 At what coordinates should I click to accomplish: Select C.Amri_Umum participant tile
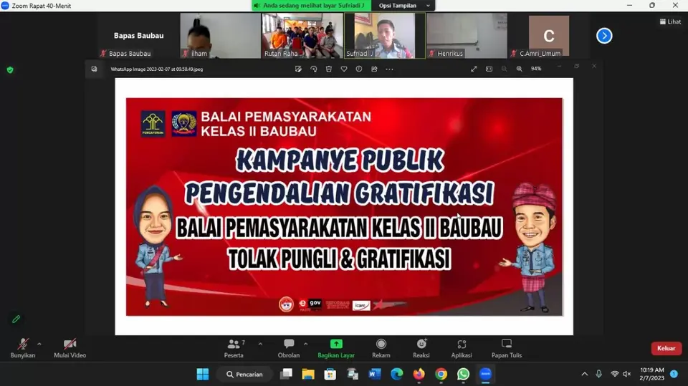tap(548, 36)
